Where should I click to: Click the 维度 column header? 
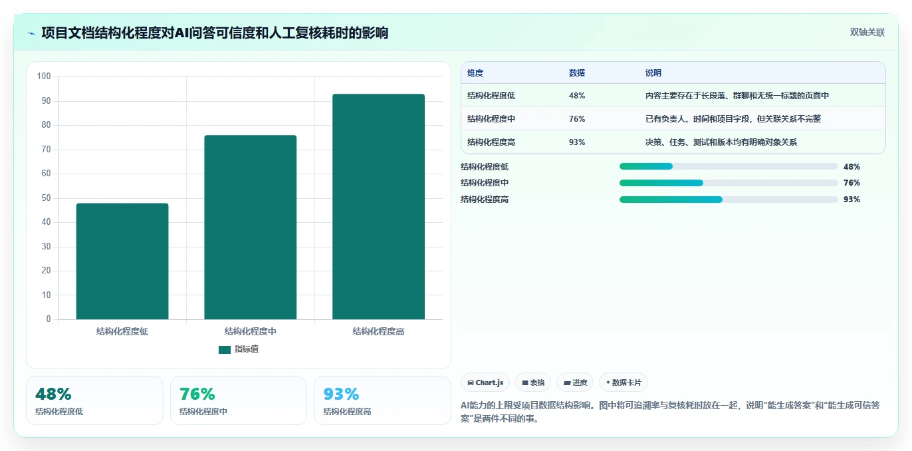tap(475, 73)
